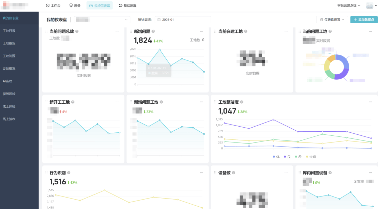The image size is (378, 209).
Task: Click the drag handle of 当前在建工地 card
Action: tap(215, 31)
